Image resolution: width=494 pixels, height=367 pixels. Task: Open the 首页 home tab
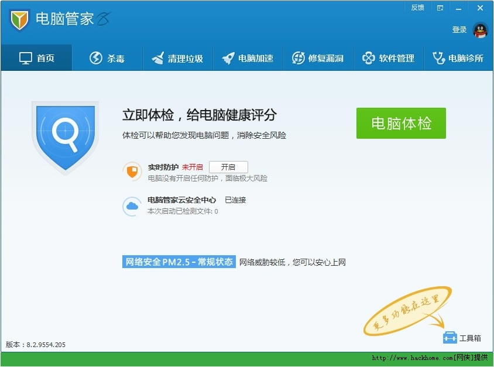pos(36,58)
